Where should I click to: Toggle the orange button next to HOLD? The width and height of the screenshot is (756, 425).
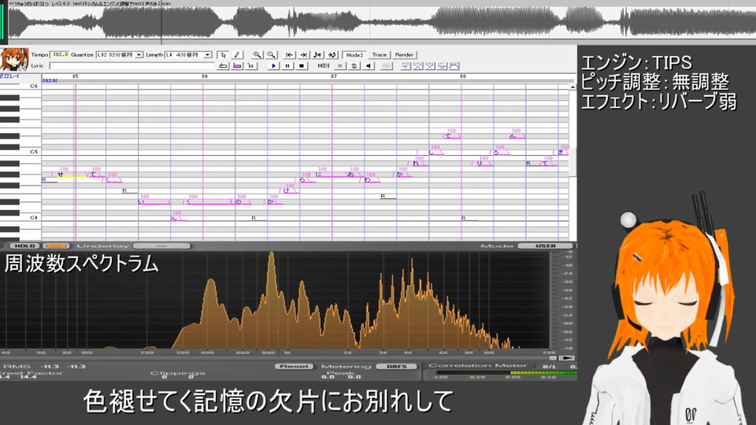[57, 246]
